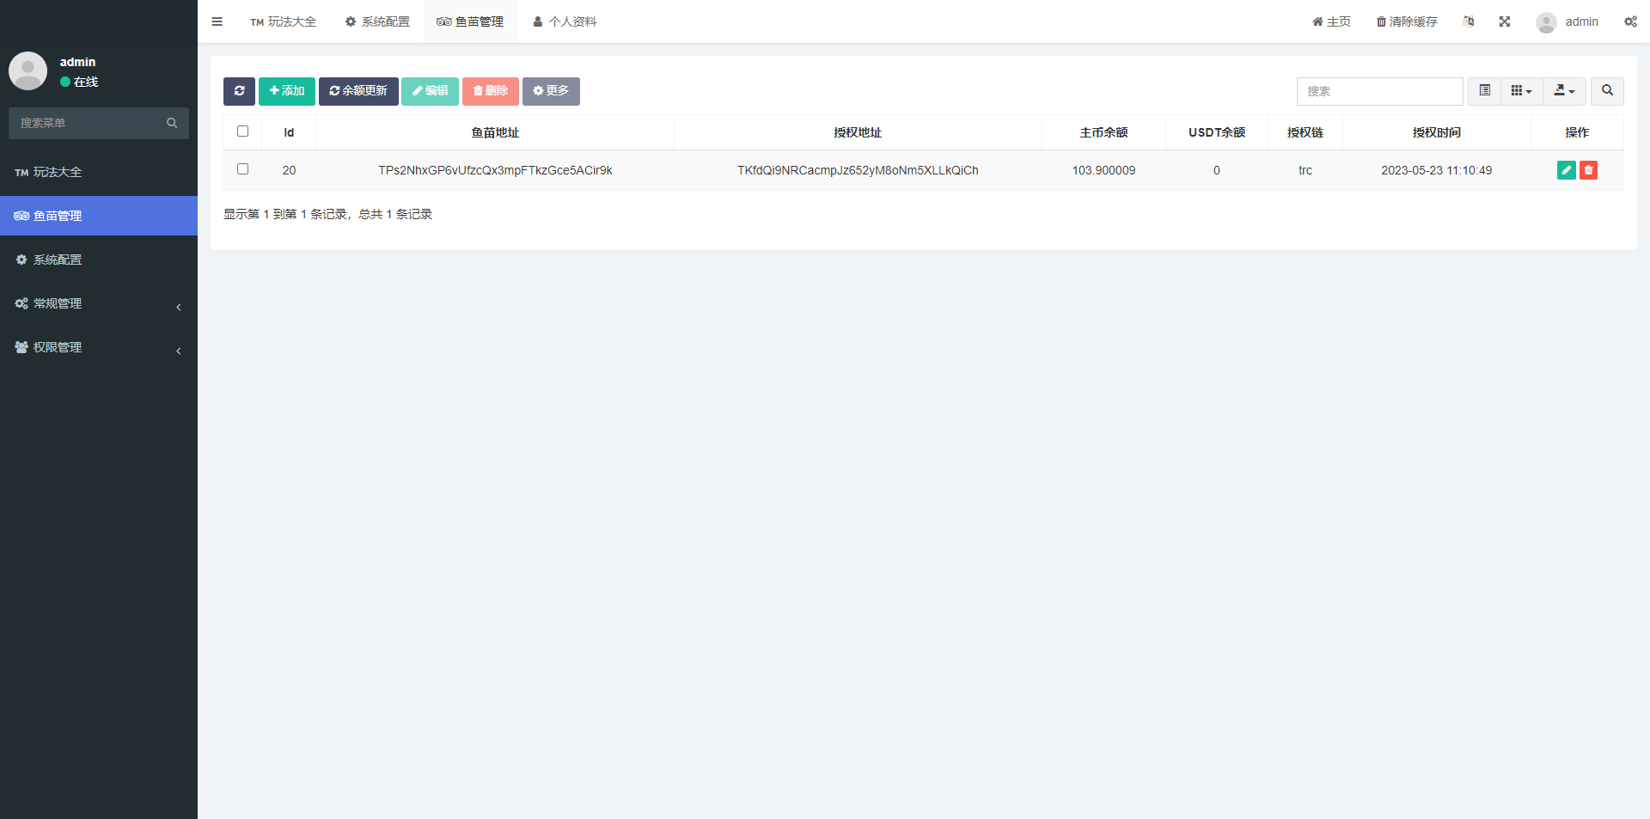
Task: Toggle the card view icon next to the search box
Action: (x=1484, y=91)
